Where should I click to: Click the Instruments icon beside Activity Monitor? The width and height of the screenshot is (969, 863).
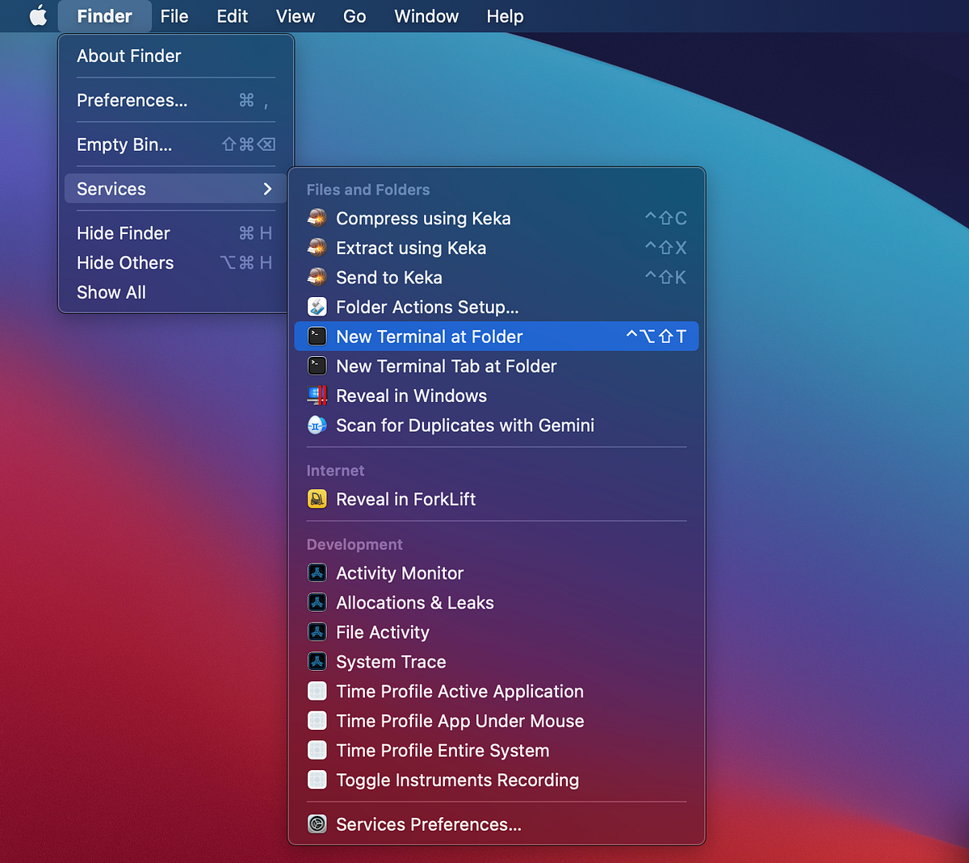click(317, 573)
